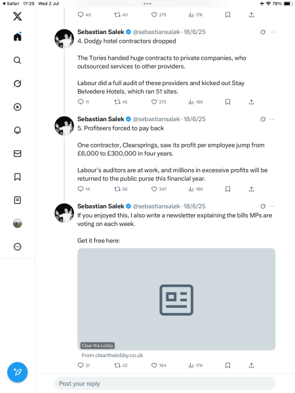The width and height of the screenshot is (295, 393).
Task: Open more options on Profiteers post
Action: tap(272, 119)
